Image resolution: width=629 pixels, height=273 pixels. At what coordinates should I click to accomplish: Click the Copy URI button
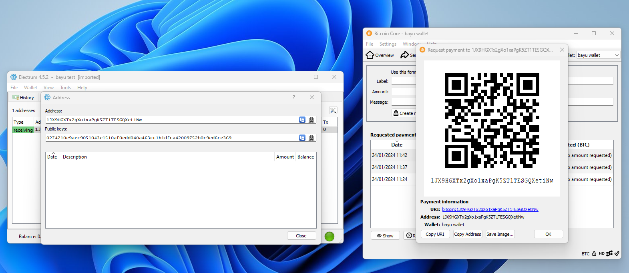(435, 234)
